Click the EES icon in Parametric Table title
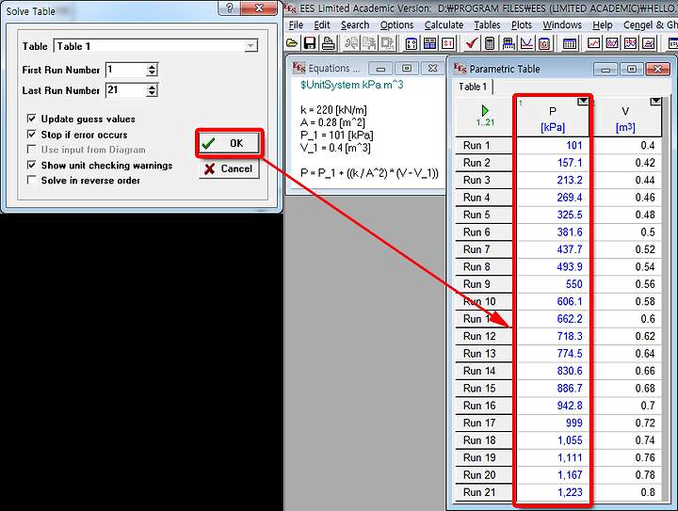678x511 pixels. coord(460,69)
